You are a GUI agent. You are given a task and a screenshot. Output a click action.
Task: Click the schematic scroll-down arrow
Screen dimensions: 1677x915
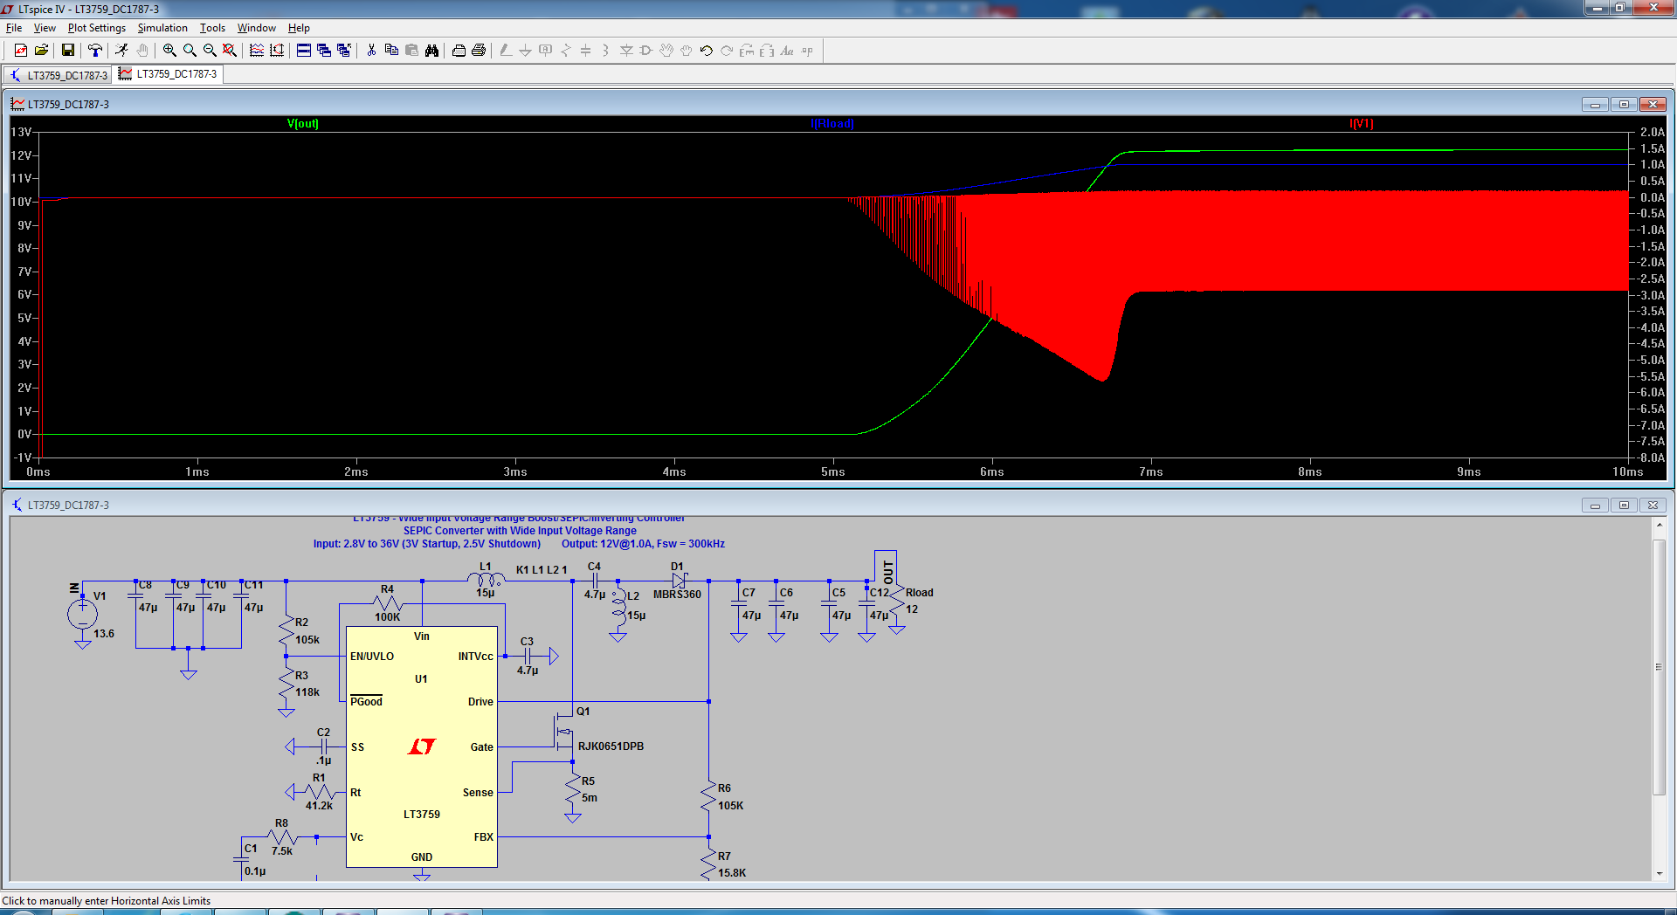[1660, 874]
